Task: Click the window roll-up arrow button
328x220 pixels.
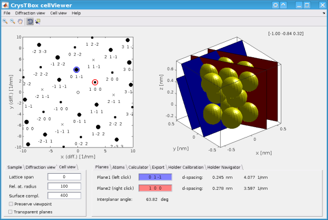Action: [x=283, y=5]
